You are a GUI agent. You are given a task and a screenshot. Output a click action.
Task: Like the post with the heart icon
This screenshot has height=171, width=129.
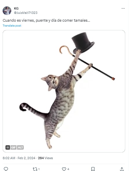click(64, 169)
